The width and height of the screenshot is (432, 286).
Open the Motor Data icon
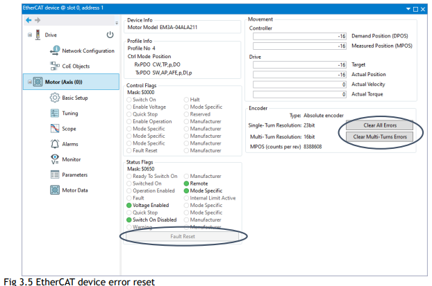click(55, 190)
